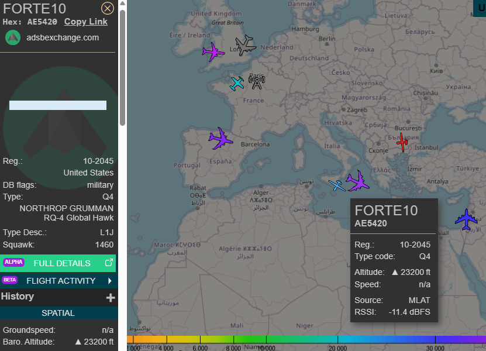The image size is (486, 351).
Task: Click the partially visible U button at map corner
Action: 480,8
